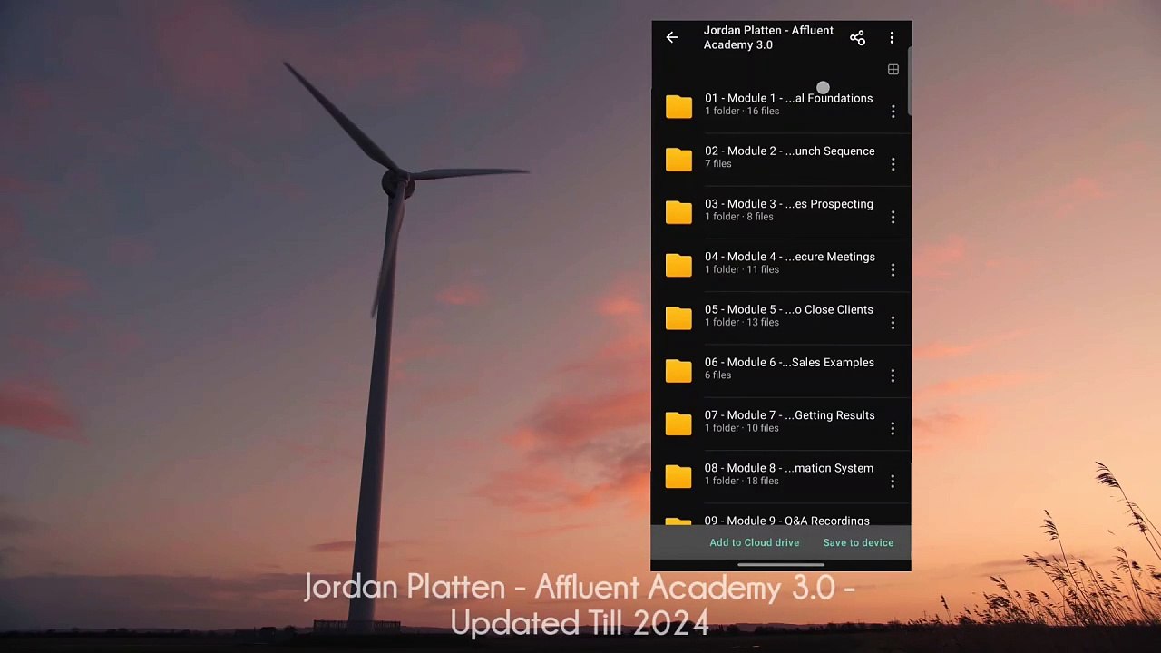Click the '1 folder · 11 files' detail
Viewport: 1161px width, 653px height.
pyautogui.click(x=742, y=269)
